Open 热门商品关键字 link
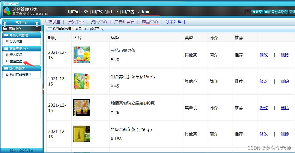Viewport: 295px width, 153px height. [x=20, y=75]
